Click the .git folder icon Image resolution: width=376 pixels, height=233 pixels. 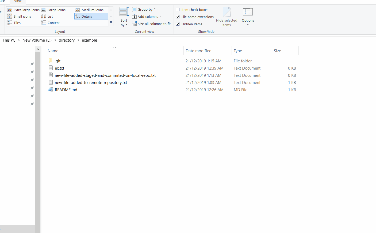tap(51, 61)
